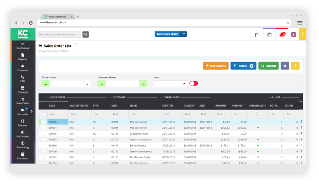Click Show screen description link
Image resolution: width=319 pixels, height=184 pixels.
(54, 51)
